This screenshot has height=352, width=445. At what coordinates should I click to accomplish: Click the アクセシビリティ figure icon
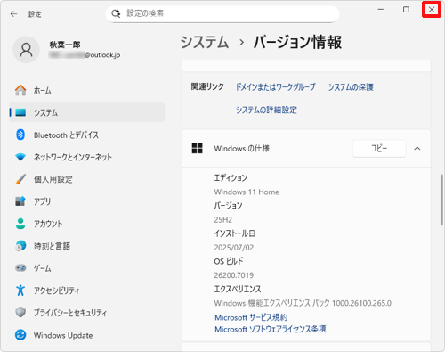20,291
